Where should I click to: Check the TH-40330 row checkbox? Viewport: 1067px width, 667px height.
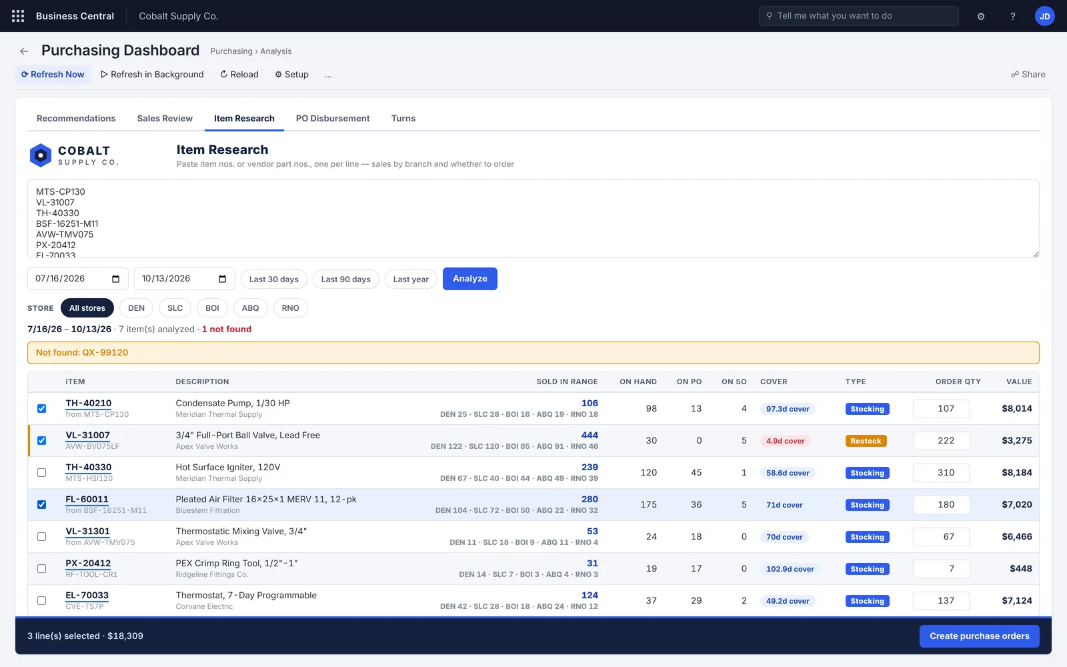pos(41,472)
